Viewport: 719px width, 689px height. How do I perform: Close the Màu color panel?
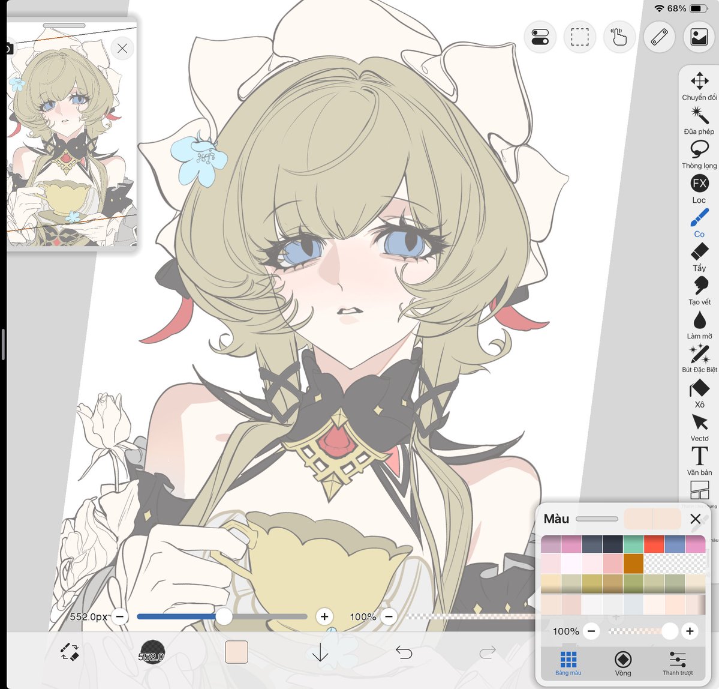pyautogui.click(x=695, y=519)
